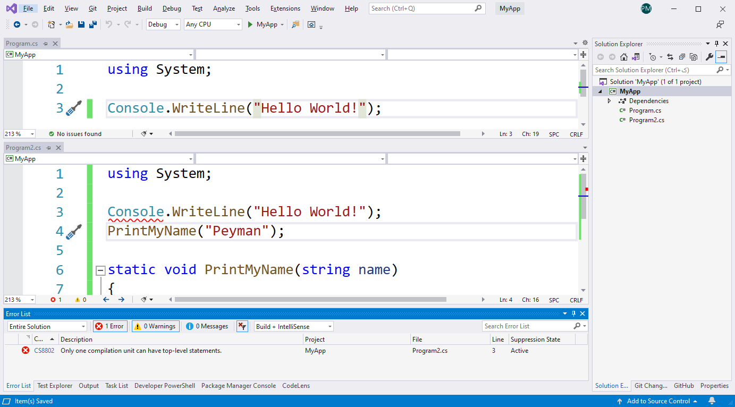This screenshot has height=407, width=735.
Task: Go to the previous issue with the blue left arrow
Action: click(x=106, y=300)
